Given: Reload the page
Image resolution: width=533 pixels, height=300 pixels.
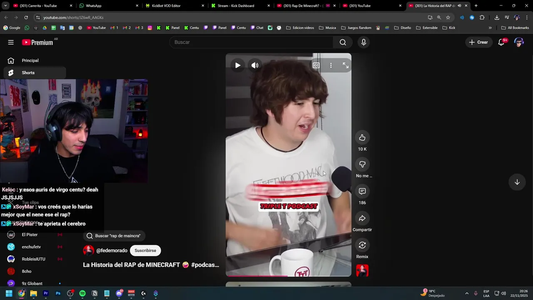Looking at the screenshot, I should pyautogui.click(x=26, y=17).
